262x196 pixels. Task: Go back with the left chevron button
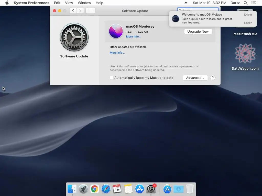tap(73, 11)
